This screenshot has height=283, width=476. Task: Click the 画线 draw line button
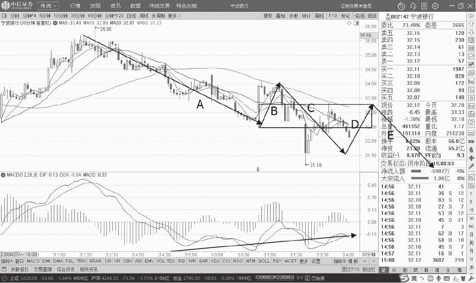tap(319, 16)
